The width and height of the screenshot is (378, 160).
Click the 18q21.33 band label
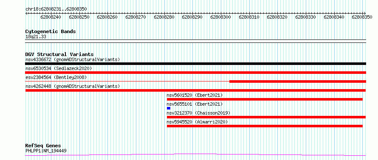click(x=36, y=37)
